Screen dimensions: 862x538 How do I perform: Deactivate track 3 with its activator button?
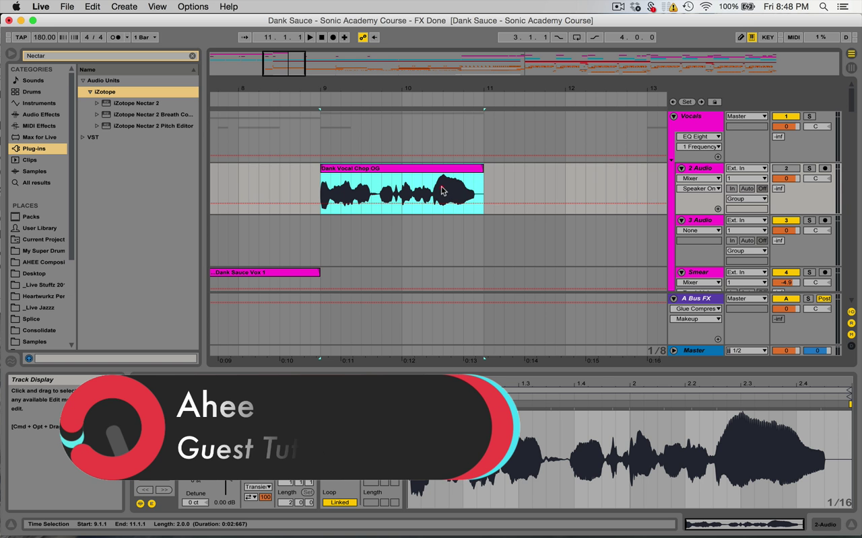tap(785, 221)
